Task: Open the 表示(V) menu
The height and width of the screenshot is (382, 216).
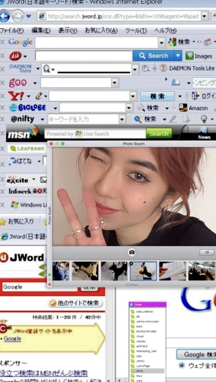Action: [x=68, y=31]
